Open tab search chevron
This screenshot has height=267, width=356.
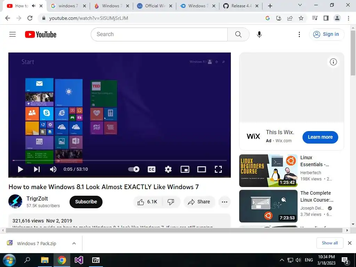(300, 5)
